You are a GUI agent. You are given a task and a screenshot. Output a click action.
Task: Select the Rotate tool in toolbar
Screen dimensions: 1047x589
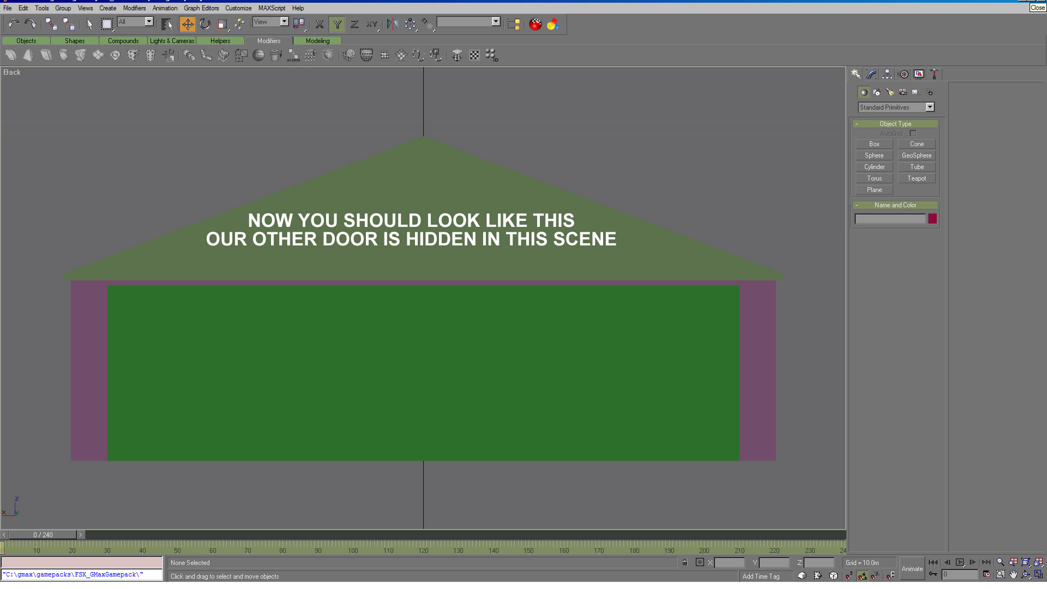(x=205, y=24)
